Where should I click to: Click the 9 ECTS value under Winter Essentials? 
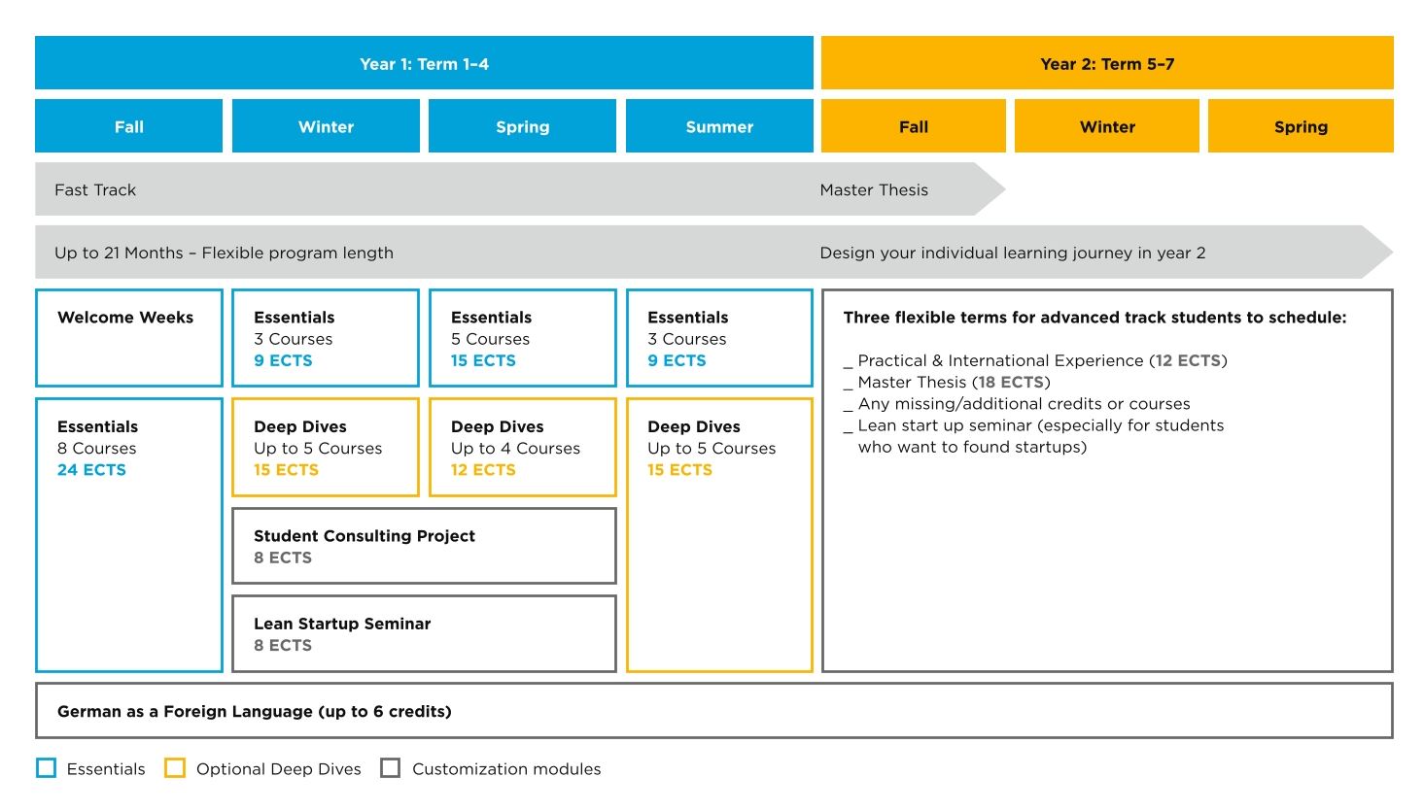[283, 360]
